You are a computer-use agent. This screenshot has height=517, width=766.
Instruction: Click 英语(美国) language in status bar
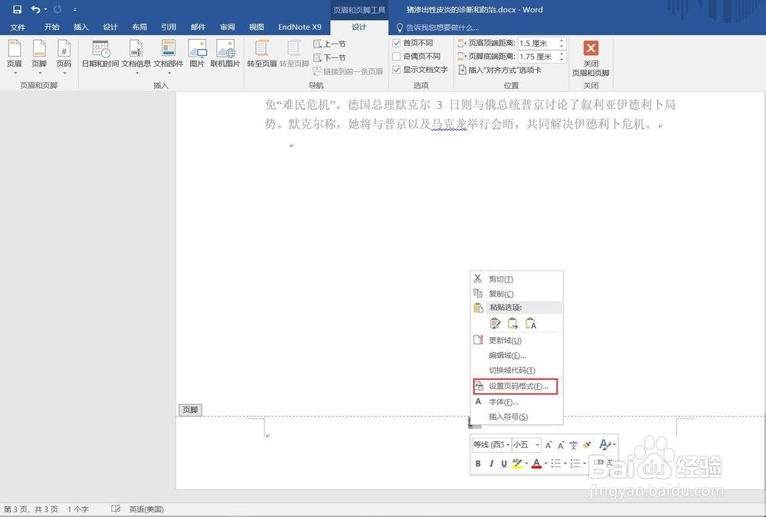[146, 509]
